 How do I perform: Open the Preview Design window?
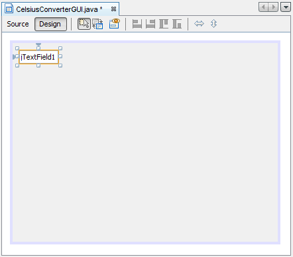pyautogui.click(x=114, y=24)
